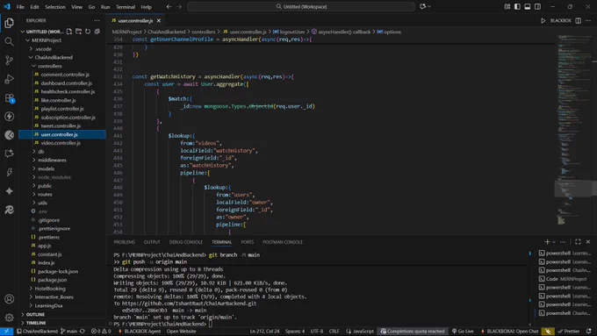This screenshot has width=597, height=336.
Task: Expand the TIMELINE section
Action: (36, 323)
